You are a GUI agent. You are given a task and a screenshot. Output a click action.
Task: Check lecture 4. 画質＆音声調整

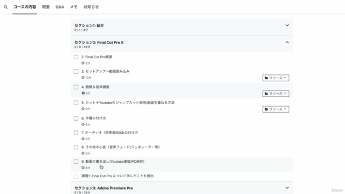tap(76, 87)
